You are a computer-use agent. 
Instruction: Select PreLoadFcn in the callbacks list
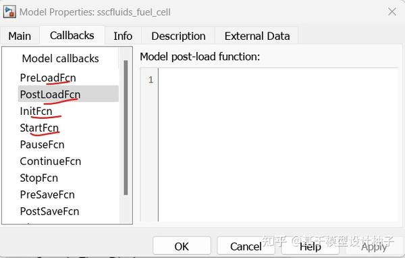48,78
